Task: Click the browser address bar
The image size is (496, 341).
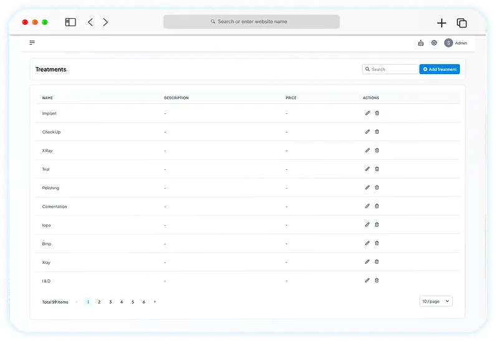Action: coord(252,22)
